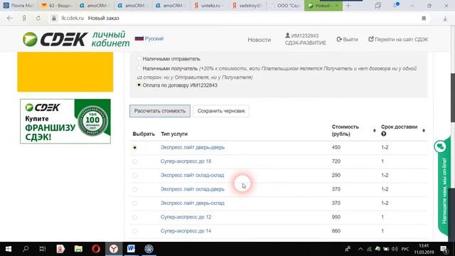Click the Рассчитать стоимость button
This screenshot has width=455, height=256.
(160, 111)
